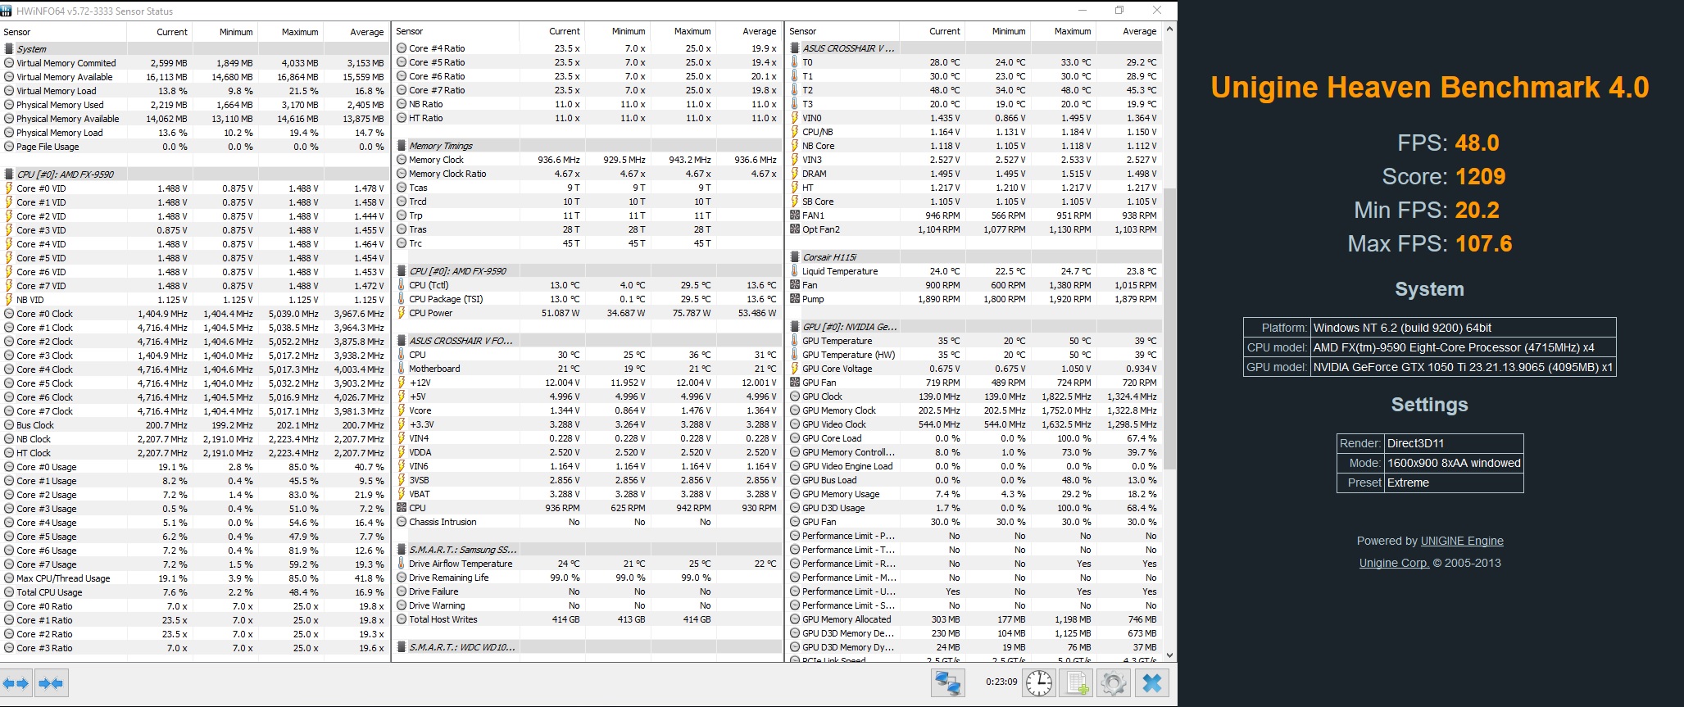1684x707 pixels.
Task: Select the Physical Memory Used row
Action: pyautogui.click(x=194, y=105)
